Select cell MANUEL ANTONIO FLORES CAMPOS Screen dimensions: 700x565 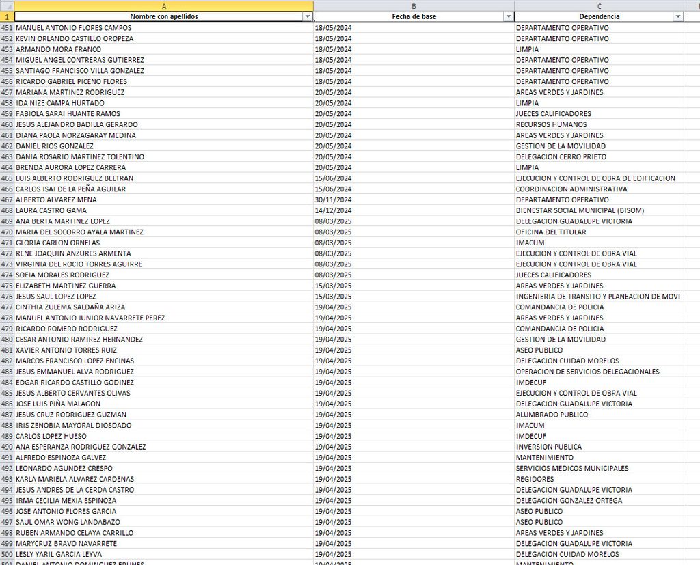[164, 28]
